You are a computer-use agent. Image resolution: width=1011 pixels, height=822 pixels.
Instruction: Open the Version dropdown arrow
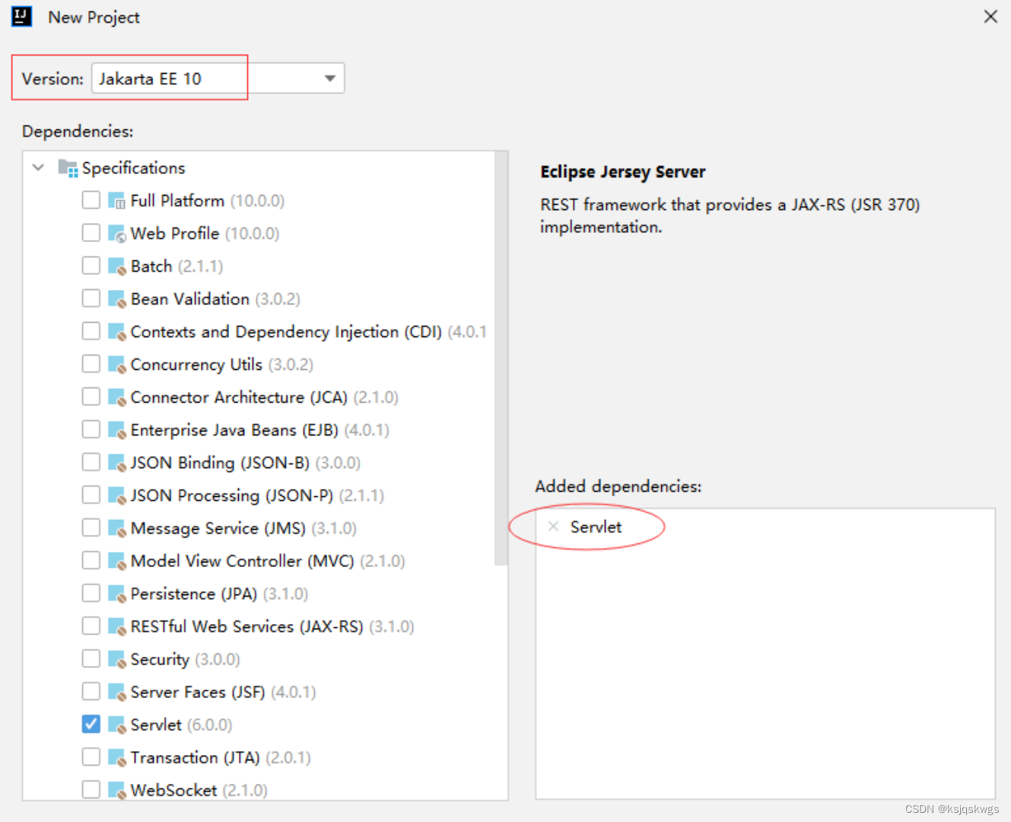coord(330,78)
